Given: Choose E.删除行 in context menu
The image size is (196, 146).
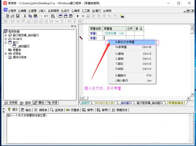Looking at the screenshot, I should pyautogui.click(x=132, y=76).
